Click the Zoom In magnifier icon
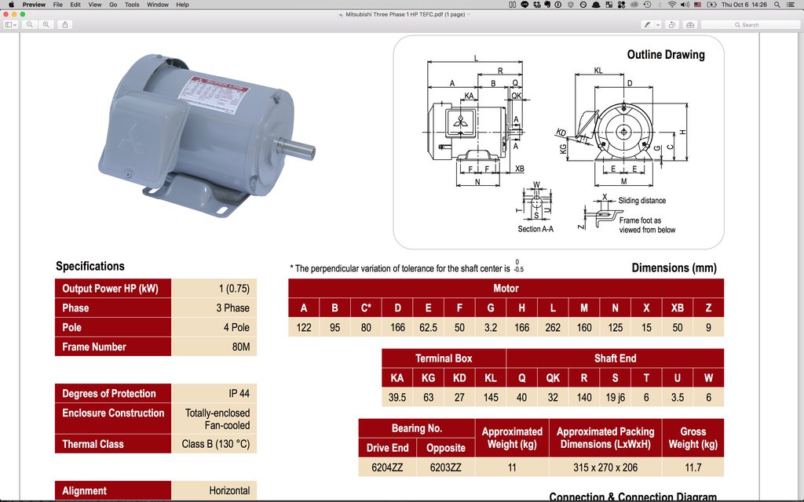This screenshot has height=502, width=804. 46,24
